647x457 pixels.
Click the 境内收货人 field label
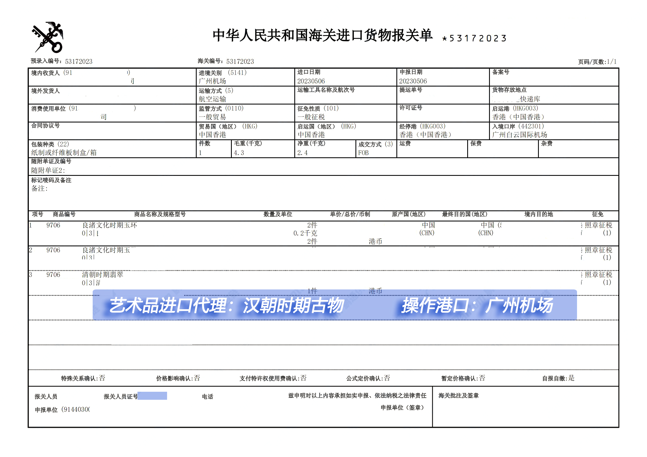pos(45,73)
